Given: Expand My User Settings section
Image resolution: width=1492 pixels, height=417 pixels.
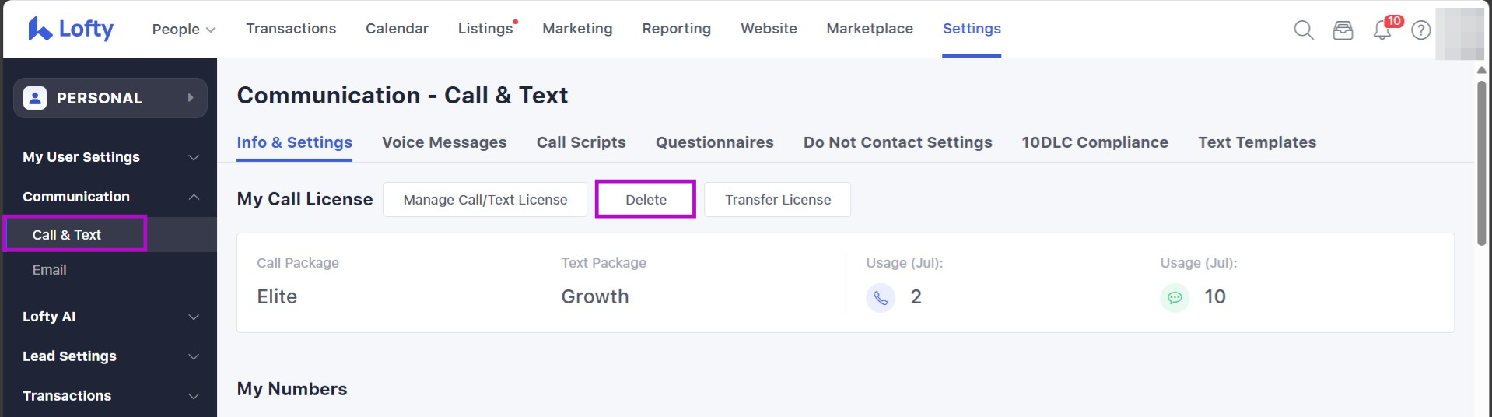Looking at the screenshot, I should 194,157.
